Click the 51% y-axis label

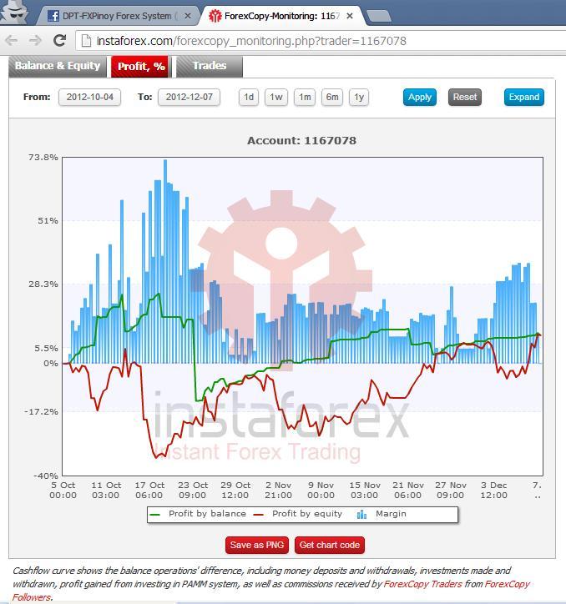(x=48, y=221)
